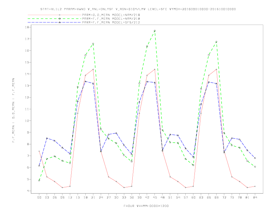Click y-axis tick label 5

pos(28,179)
